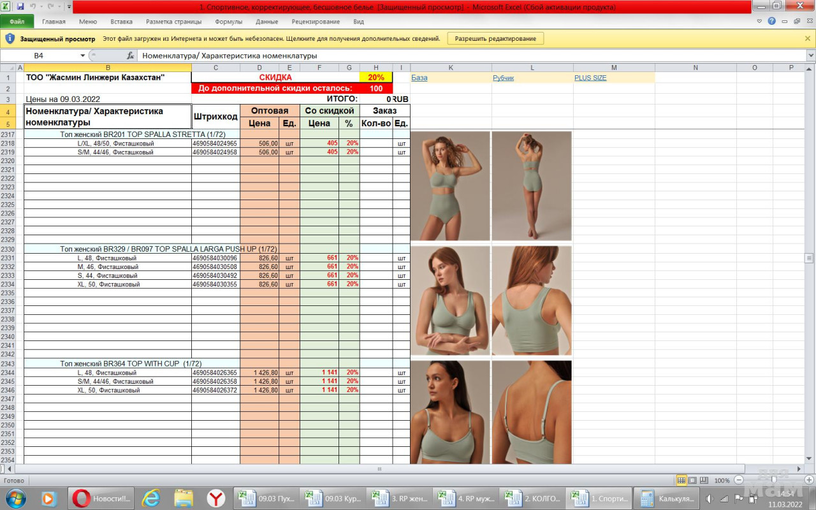Select Normal view button in status bar
The width and height of the screenshot is (816, 510).
681,480
